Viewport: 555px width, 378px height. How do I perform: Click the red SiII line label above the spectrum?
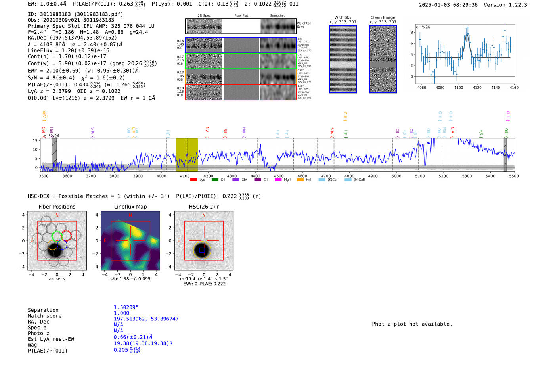click(x=225, y=132)
